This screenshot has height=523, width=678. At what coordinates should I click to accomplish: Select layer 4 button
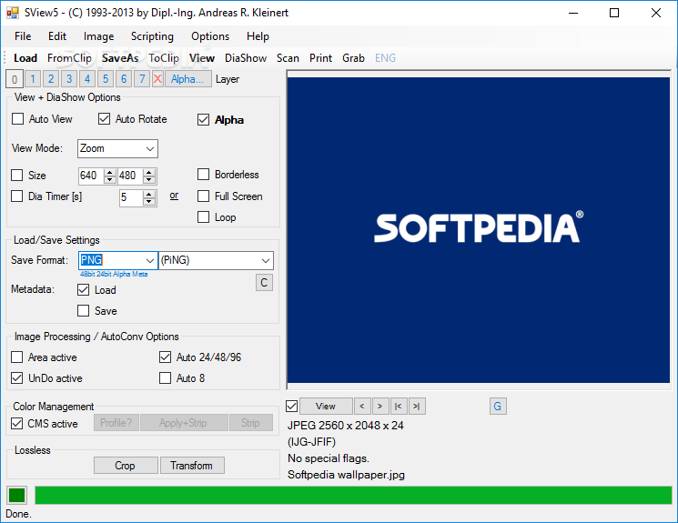(x=87, y=79)
